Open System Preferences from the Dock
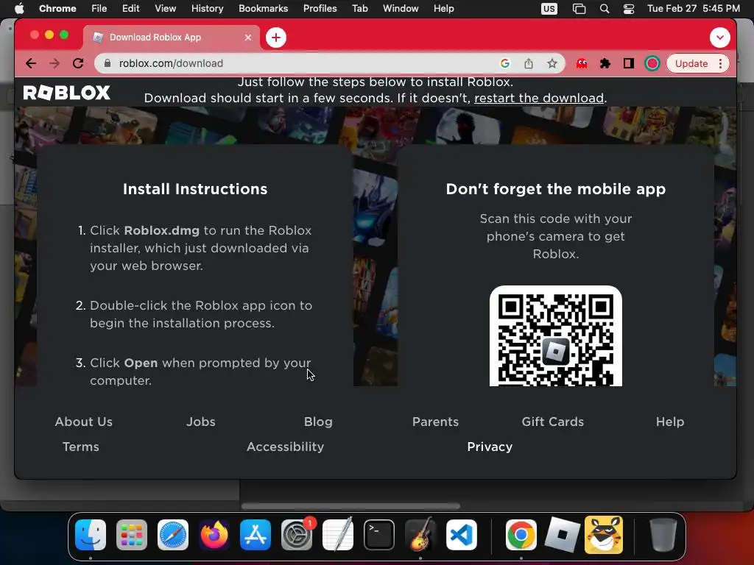The height and width of the screenshot is (565, 754). [297, 535]
